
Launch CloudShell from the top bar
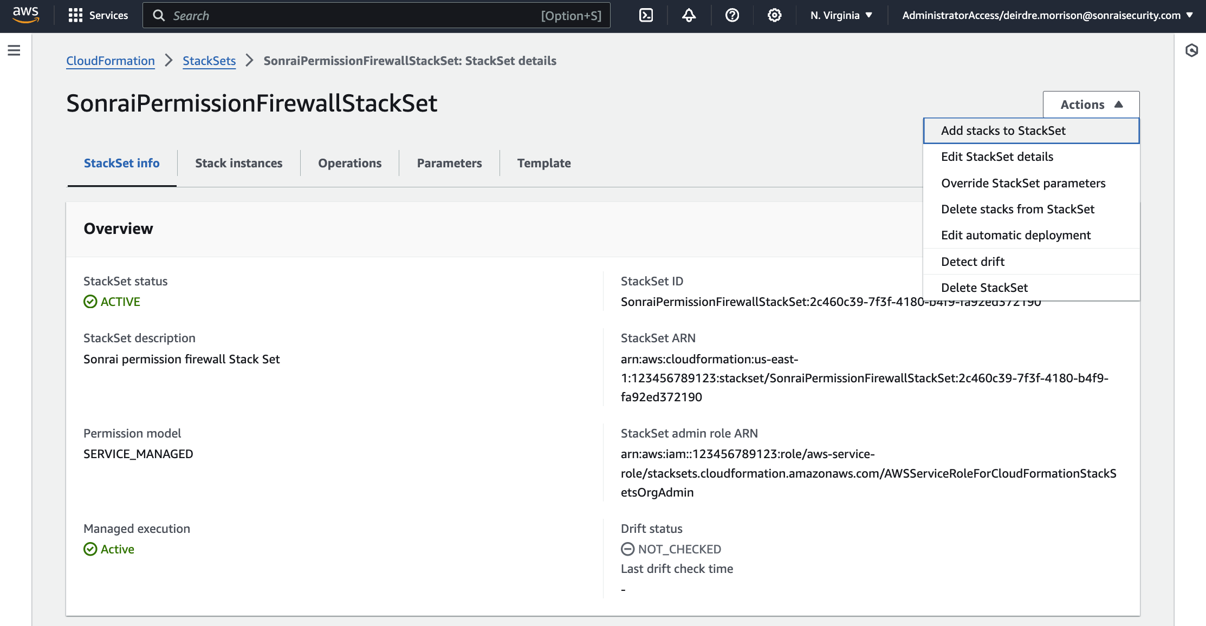646,15
